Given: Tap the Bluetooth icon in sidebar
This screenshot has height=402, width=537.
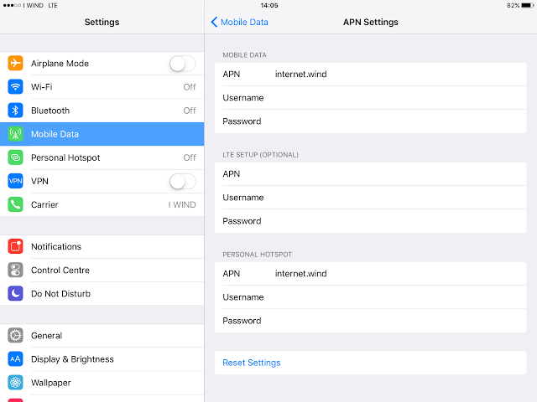Looking at the screenshot, I should (15, 111).
